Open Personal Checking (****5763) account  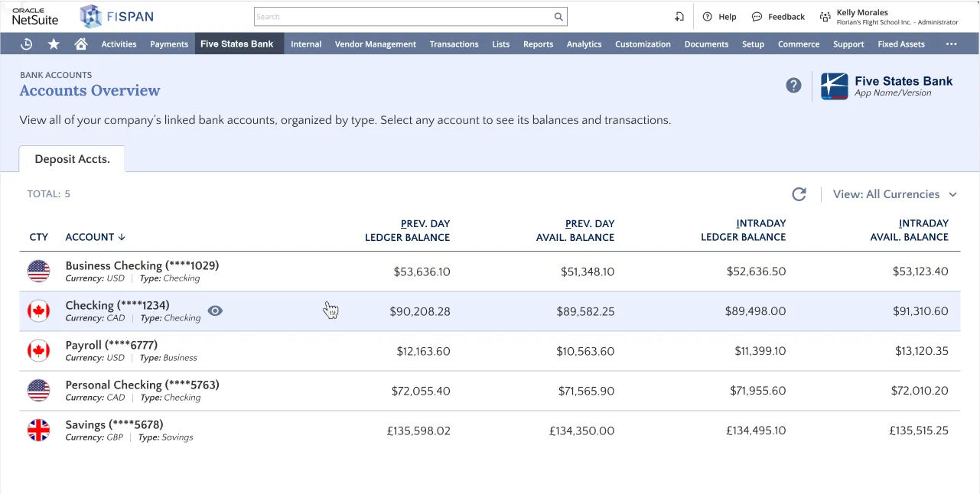[x=142, y=385]
